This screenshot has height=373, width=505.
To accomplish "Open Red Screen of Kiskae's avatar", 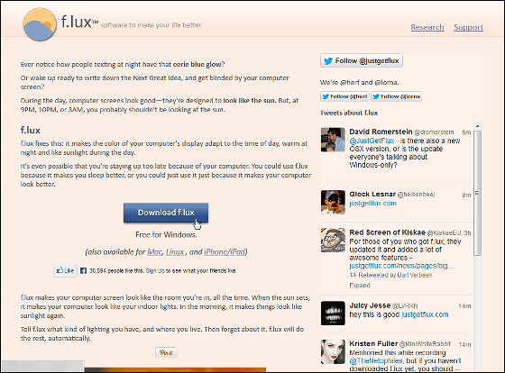I will pos(333,240).
